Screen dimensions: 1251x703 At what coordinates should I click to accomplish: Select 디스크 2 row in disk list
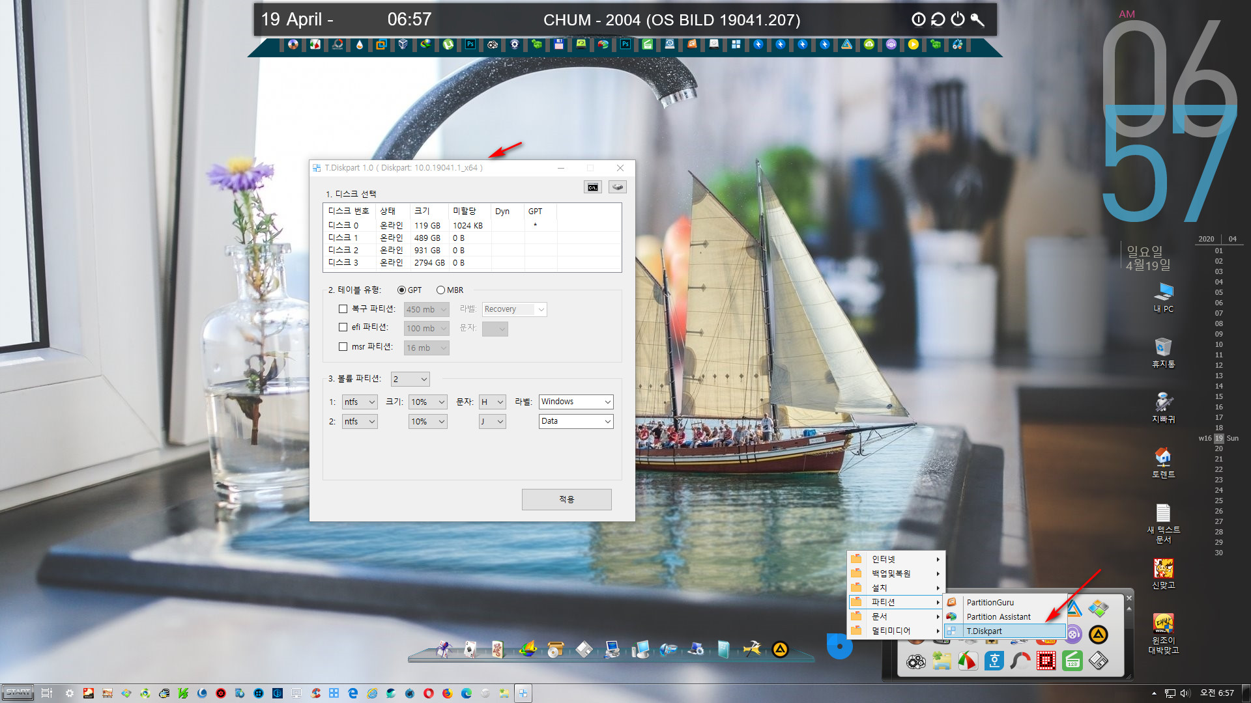coord(472,251)
